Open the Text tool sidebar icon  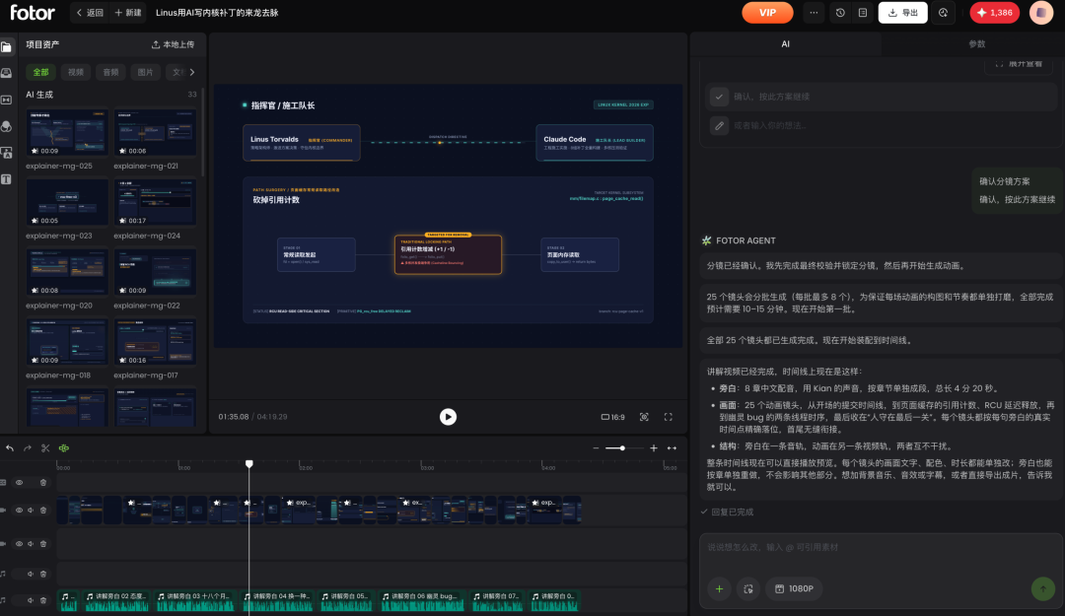[x=6, y=179]
